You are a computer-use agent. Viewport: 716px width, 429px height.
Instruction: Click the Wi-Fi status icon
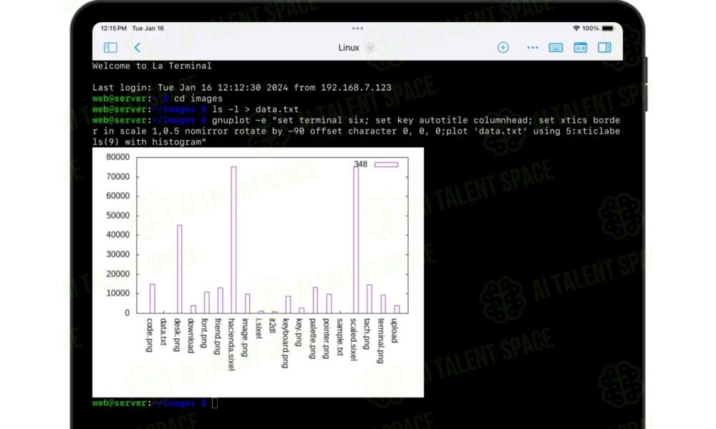tap(576, 29)
